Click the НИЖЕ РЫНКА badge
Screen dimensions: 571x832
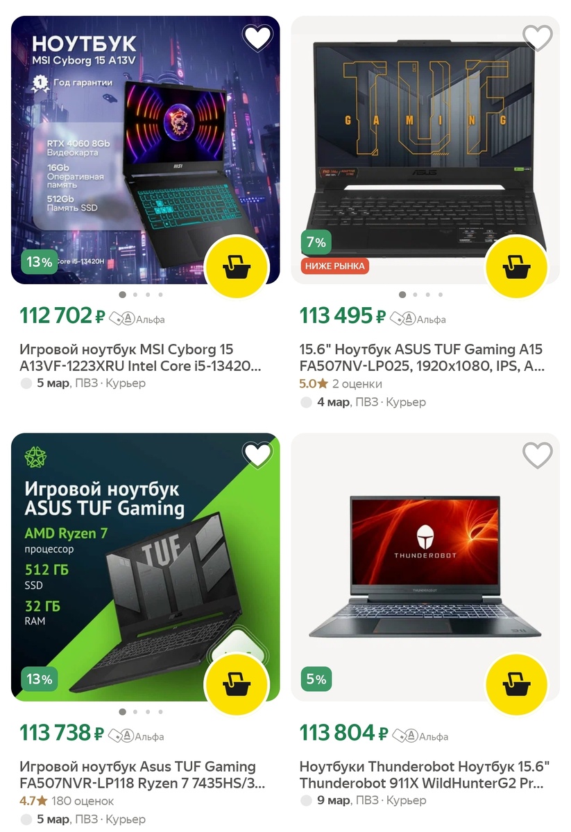[x=334, y=266]
